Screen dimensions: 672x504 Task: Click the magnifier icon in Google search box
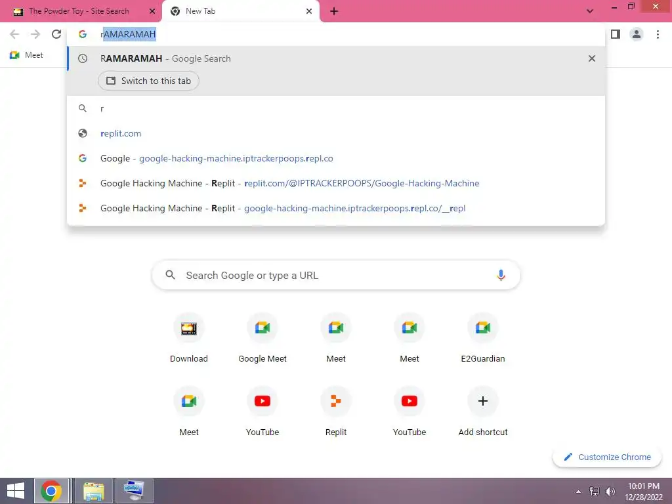coord(170,275)
